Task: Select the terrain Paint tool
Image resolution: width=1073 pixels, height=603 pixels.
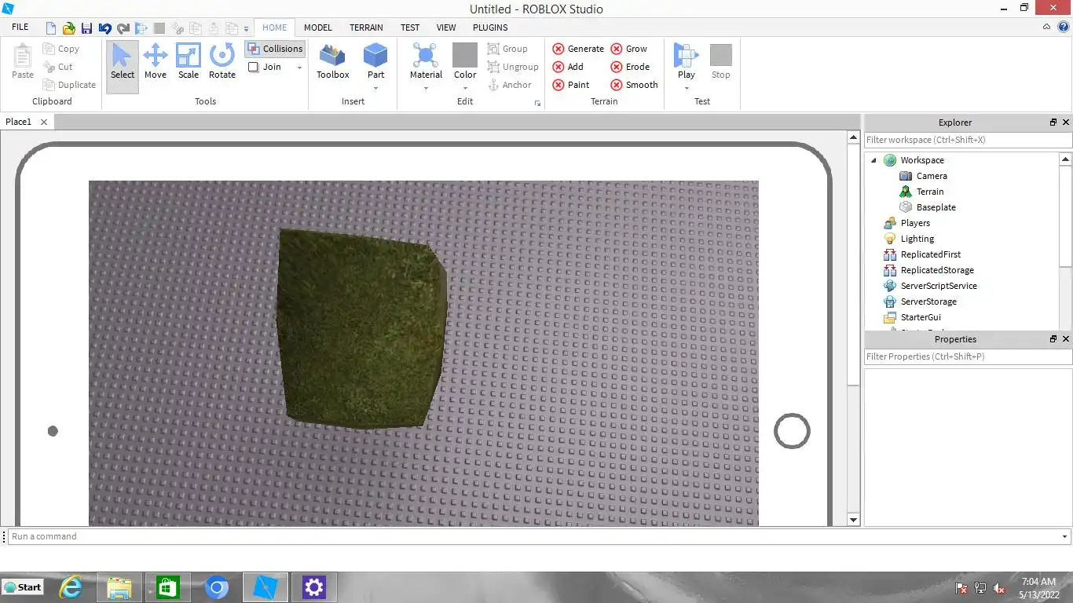Action: pos(571,85)
